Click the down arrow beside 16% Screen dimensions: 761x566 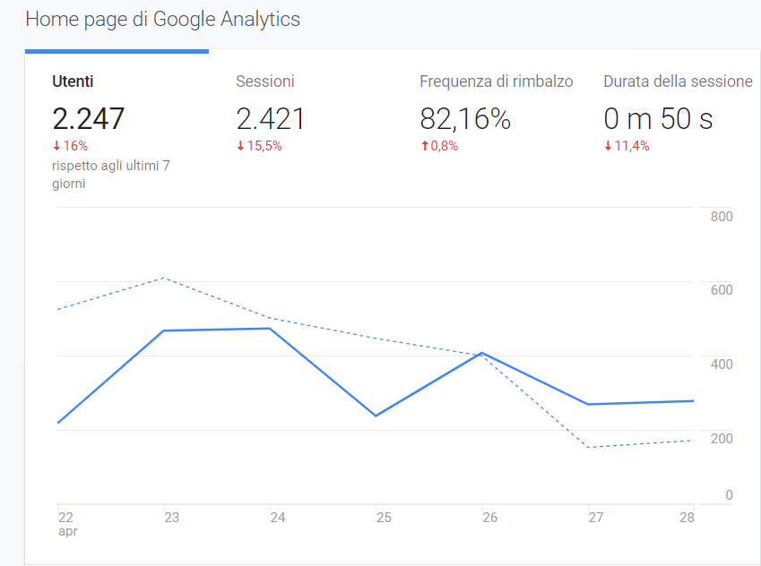point(56,145)
